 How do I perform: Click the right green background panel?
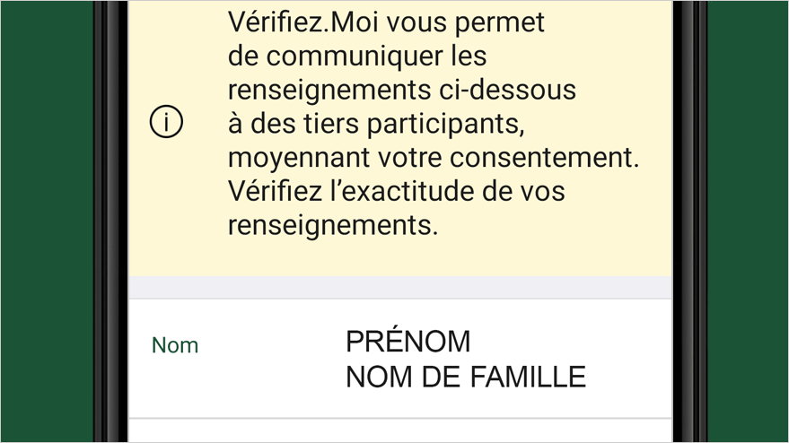pyautogui.click(x=748, y=221)
